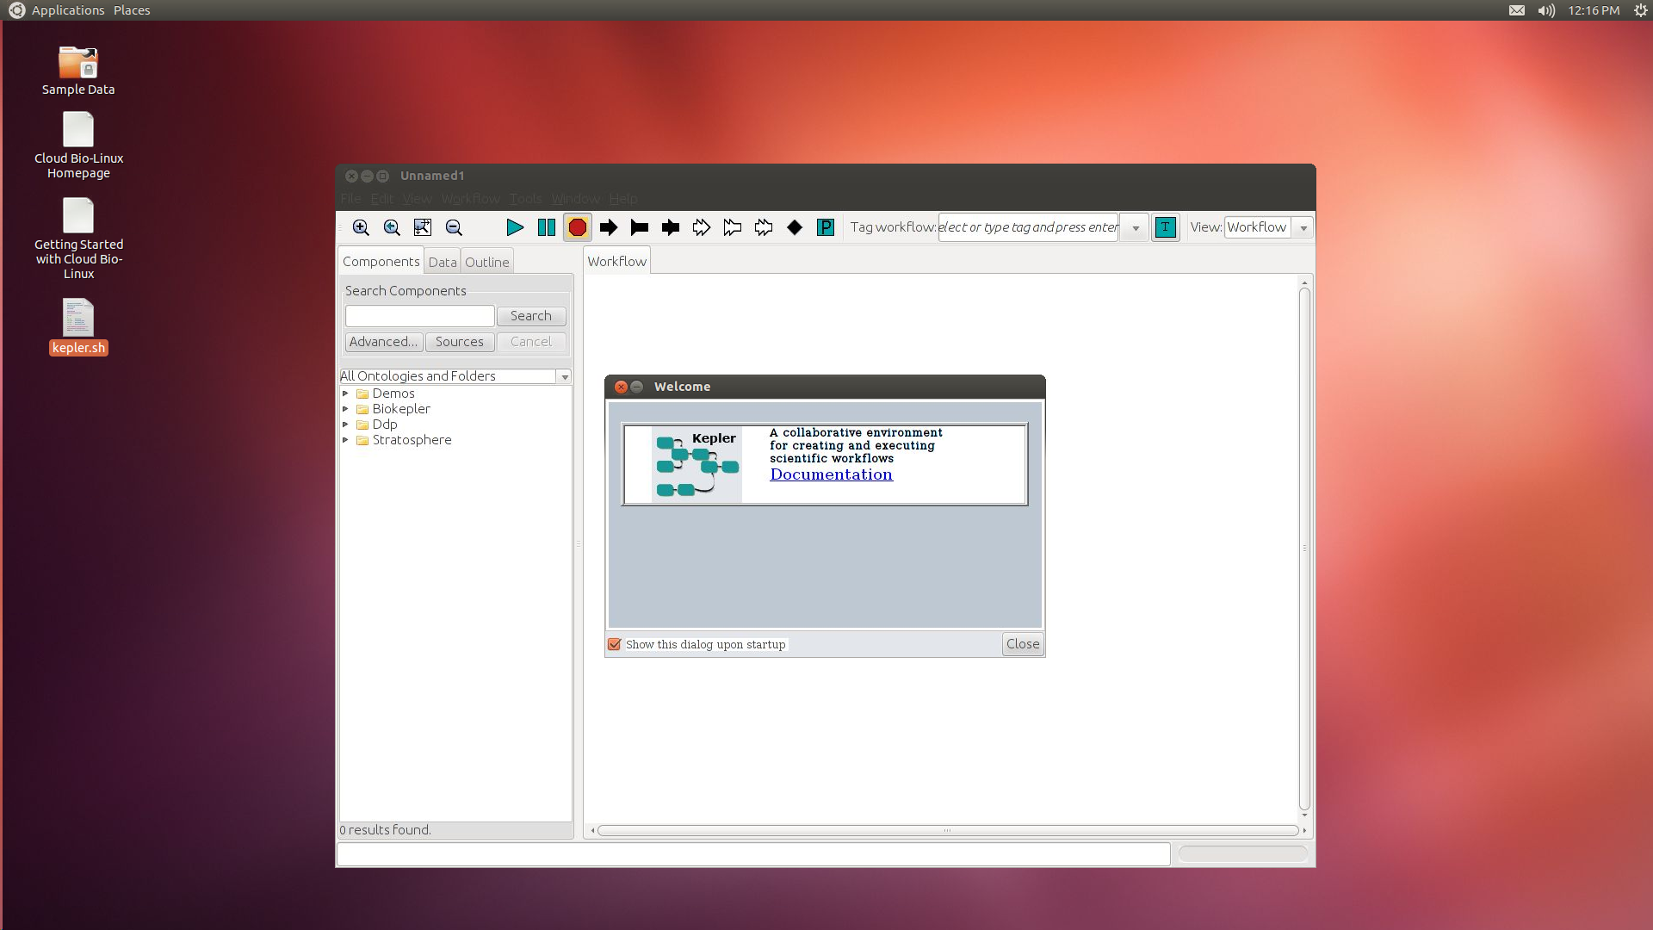Image resolution: width=1653 pixels, height=930 pixels.
Task: Open the File menu
Action: tap(350, 199)
